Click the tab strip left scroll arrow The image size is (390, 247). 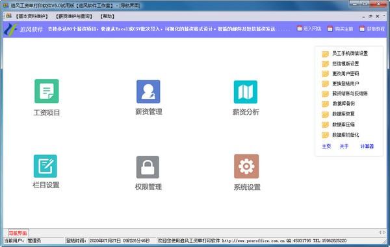[x=380, y=232]
